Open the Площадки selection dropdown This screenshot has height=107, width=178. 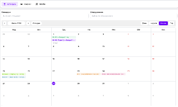coord(45,16)
